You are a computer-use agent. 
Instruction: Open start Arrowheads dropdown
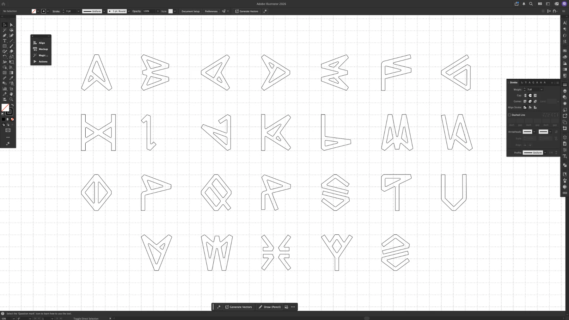534,132
